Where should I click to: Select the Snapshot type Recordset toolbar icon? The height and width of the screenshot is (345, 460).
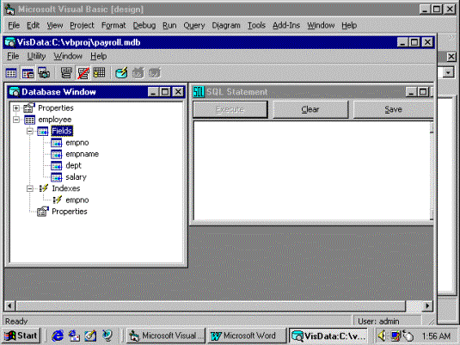coord(45,73)
